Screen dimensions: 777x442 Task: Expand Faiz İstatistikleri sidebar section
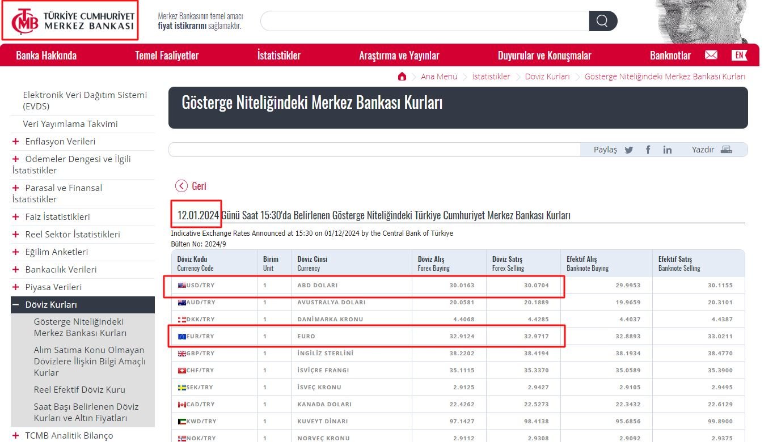tap(15, 217)
